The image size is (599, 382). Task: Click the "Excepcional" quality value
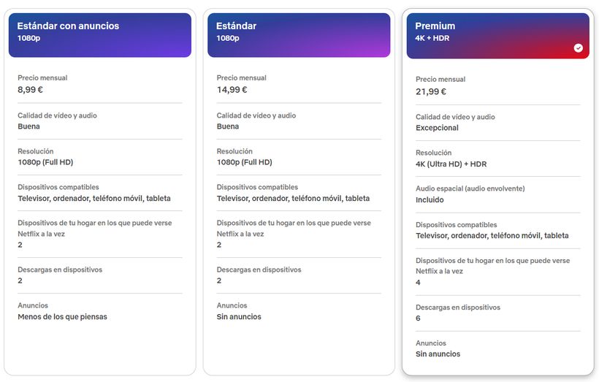pyautogui.click(x=438, y=128)
